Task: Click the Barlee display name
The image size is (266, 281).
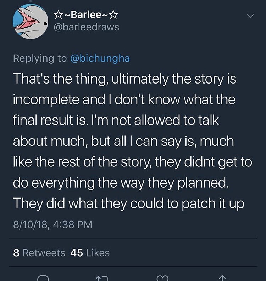Action: [x=85, y=15]
